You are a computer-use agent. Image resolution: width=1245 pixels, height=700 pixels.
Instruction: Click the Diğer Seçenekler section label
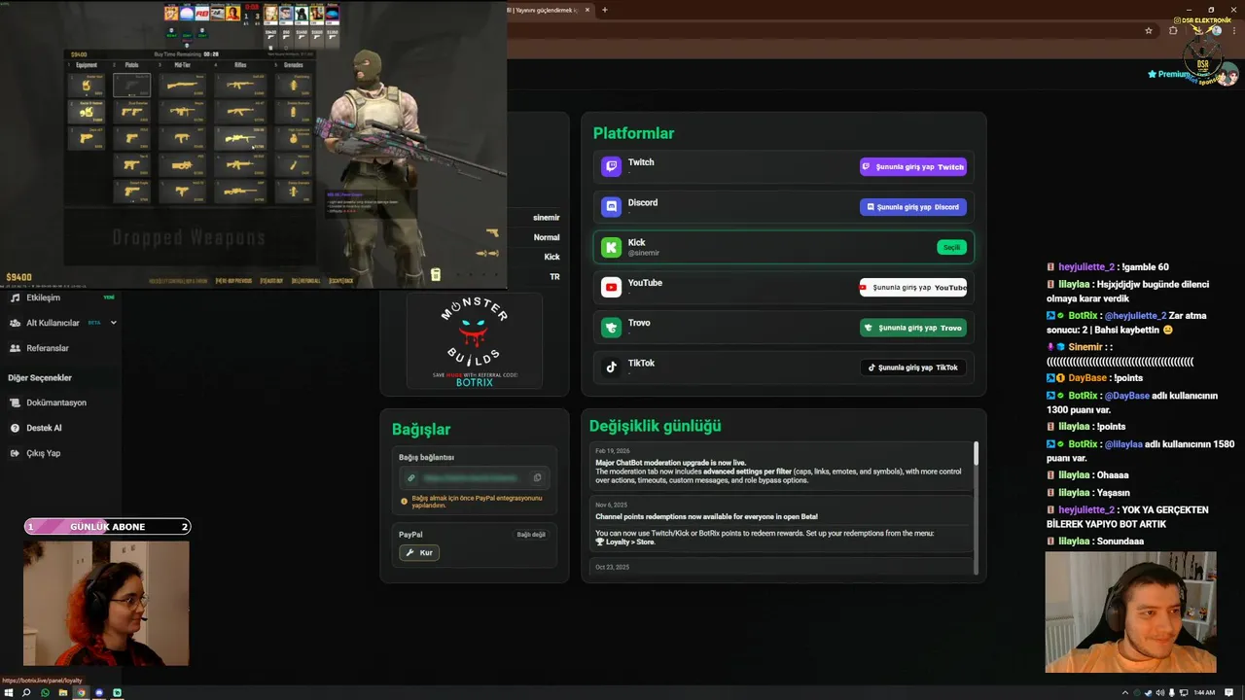click(x=40, y=378)
